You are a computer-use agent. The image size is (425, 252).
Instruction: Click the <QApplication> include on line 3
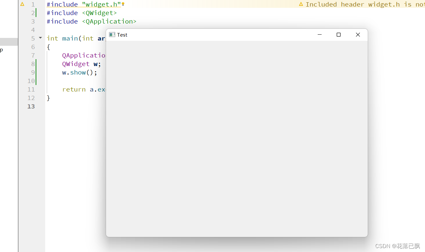pos(109,21)
